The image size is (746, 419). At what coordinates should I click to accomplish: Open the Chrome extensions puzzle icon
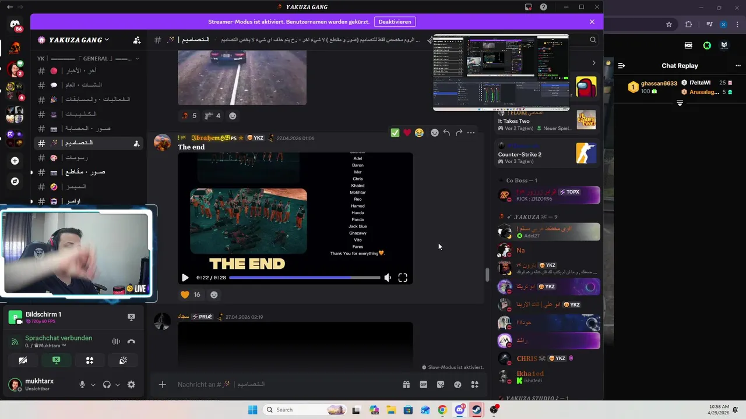(689, 24)
